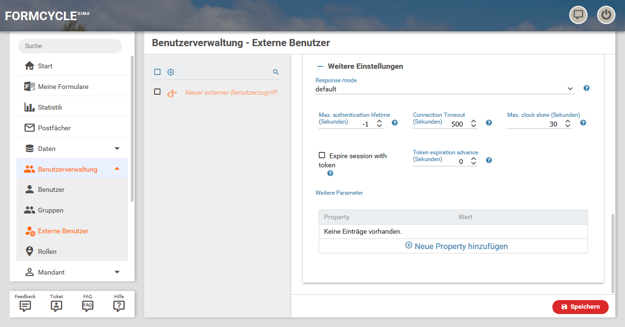The image size is (625, 327).
Task: Click the Suche search field
Action: click(x=70, y=46)
